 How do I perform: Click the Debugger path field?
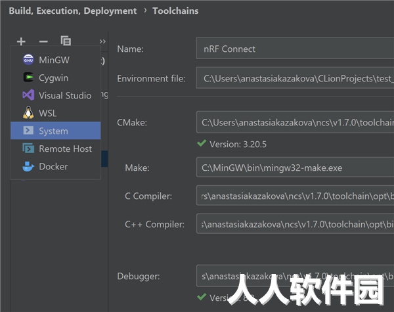(295, 276)
